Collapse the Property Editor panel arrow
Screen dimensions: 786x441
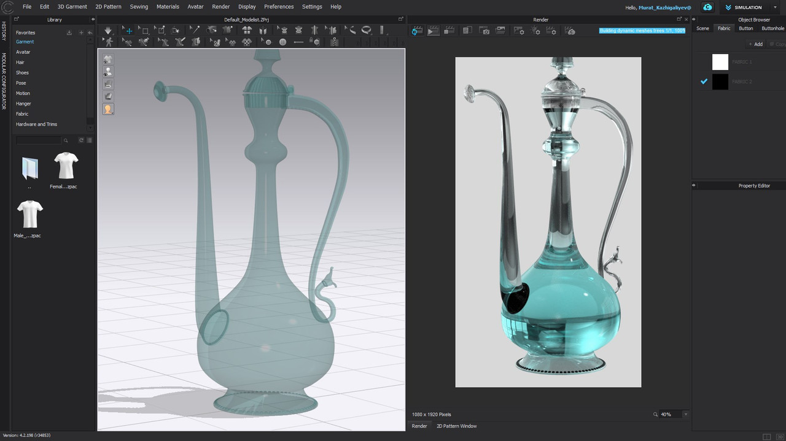coord(694,185)
